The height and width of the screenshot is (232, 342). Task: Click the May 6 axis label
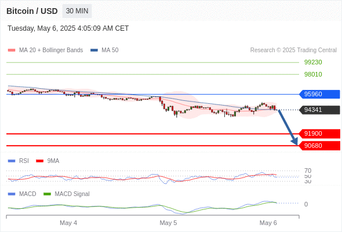pos(268,223)
